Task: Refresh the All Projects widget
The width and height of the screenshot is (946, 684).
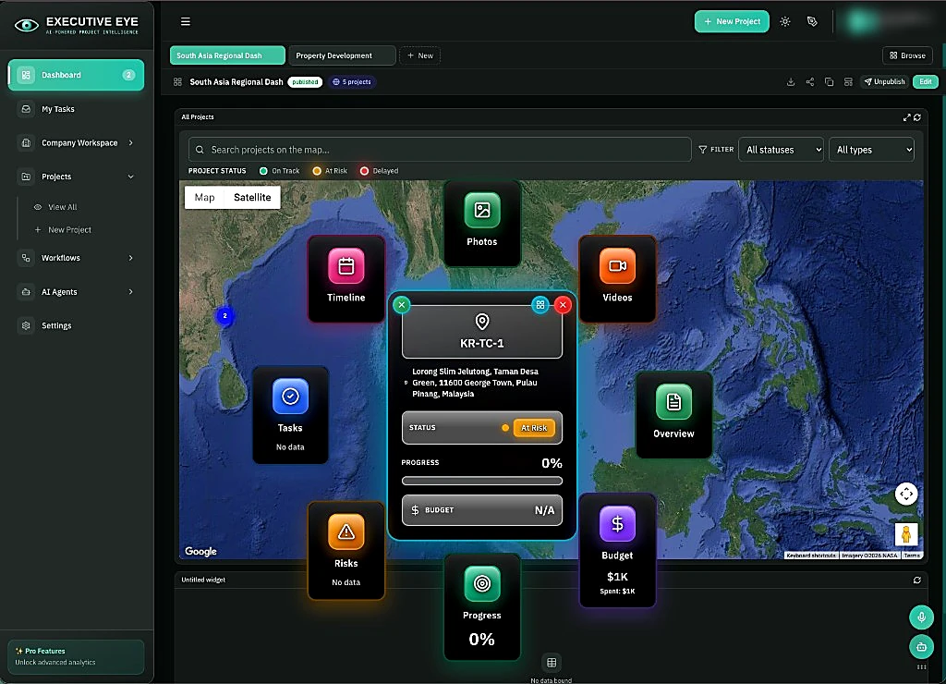Action: click(x=917, y=117)
